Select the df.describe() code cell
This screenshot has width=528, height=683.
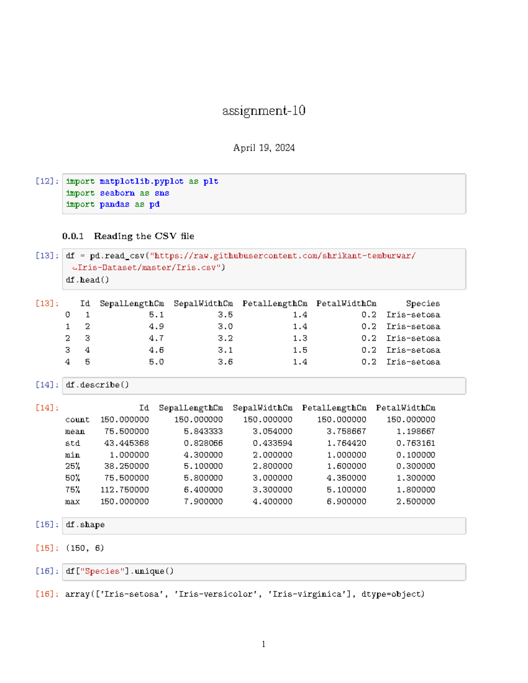(x=97, y=384)
